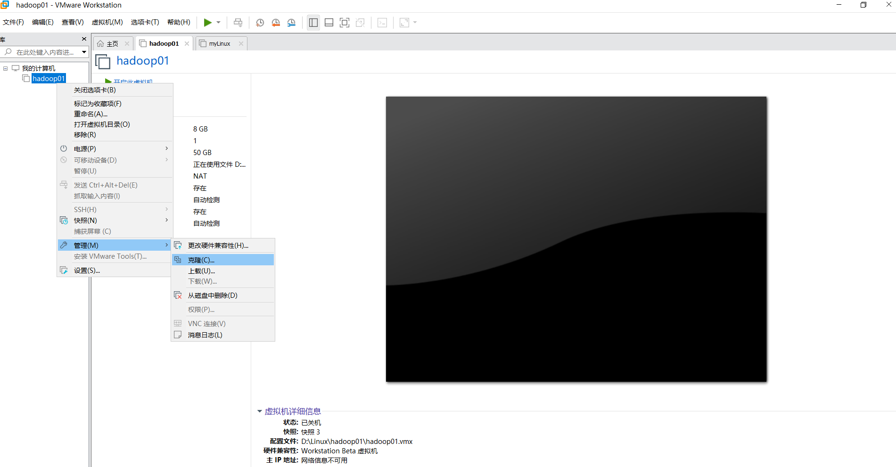Click the 已关机 status text
The height and width of the screenshot is (467, 896).
coord(311,423)
